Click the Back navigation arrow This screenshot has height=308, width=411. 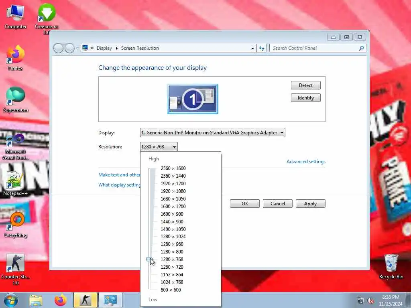pyautogui.click(x=58, y=48)
